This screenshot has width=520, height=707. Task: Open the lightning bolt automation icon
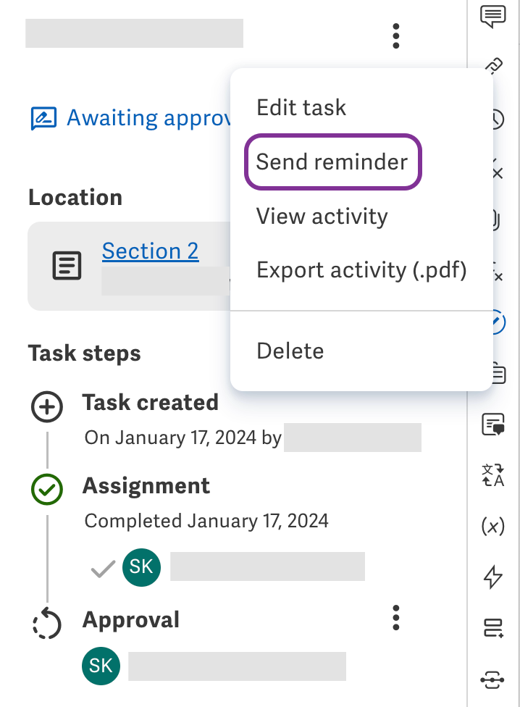(x=493, y=577)
